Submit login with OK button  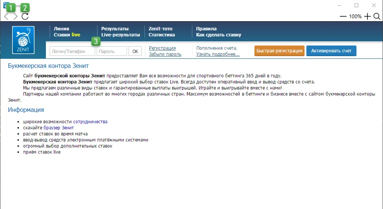tap(135, 51)
